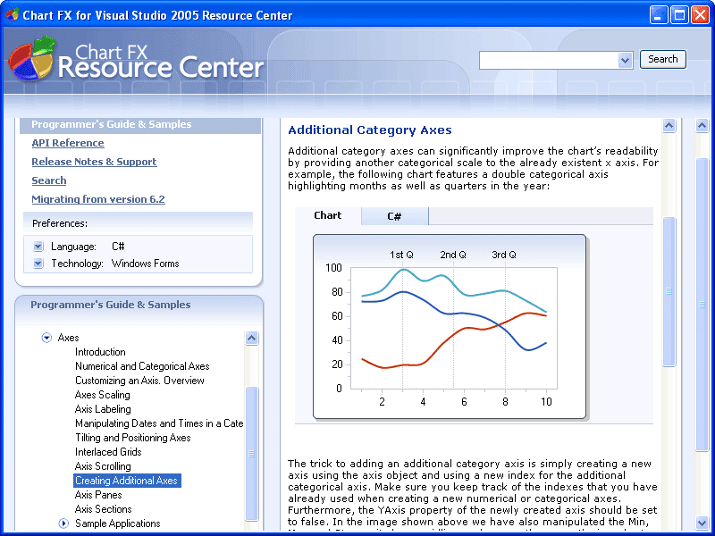Select Axis Scrolling topic
The image size is (715, 536).
coord(103,466)
